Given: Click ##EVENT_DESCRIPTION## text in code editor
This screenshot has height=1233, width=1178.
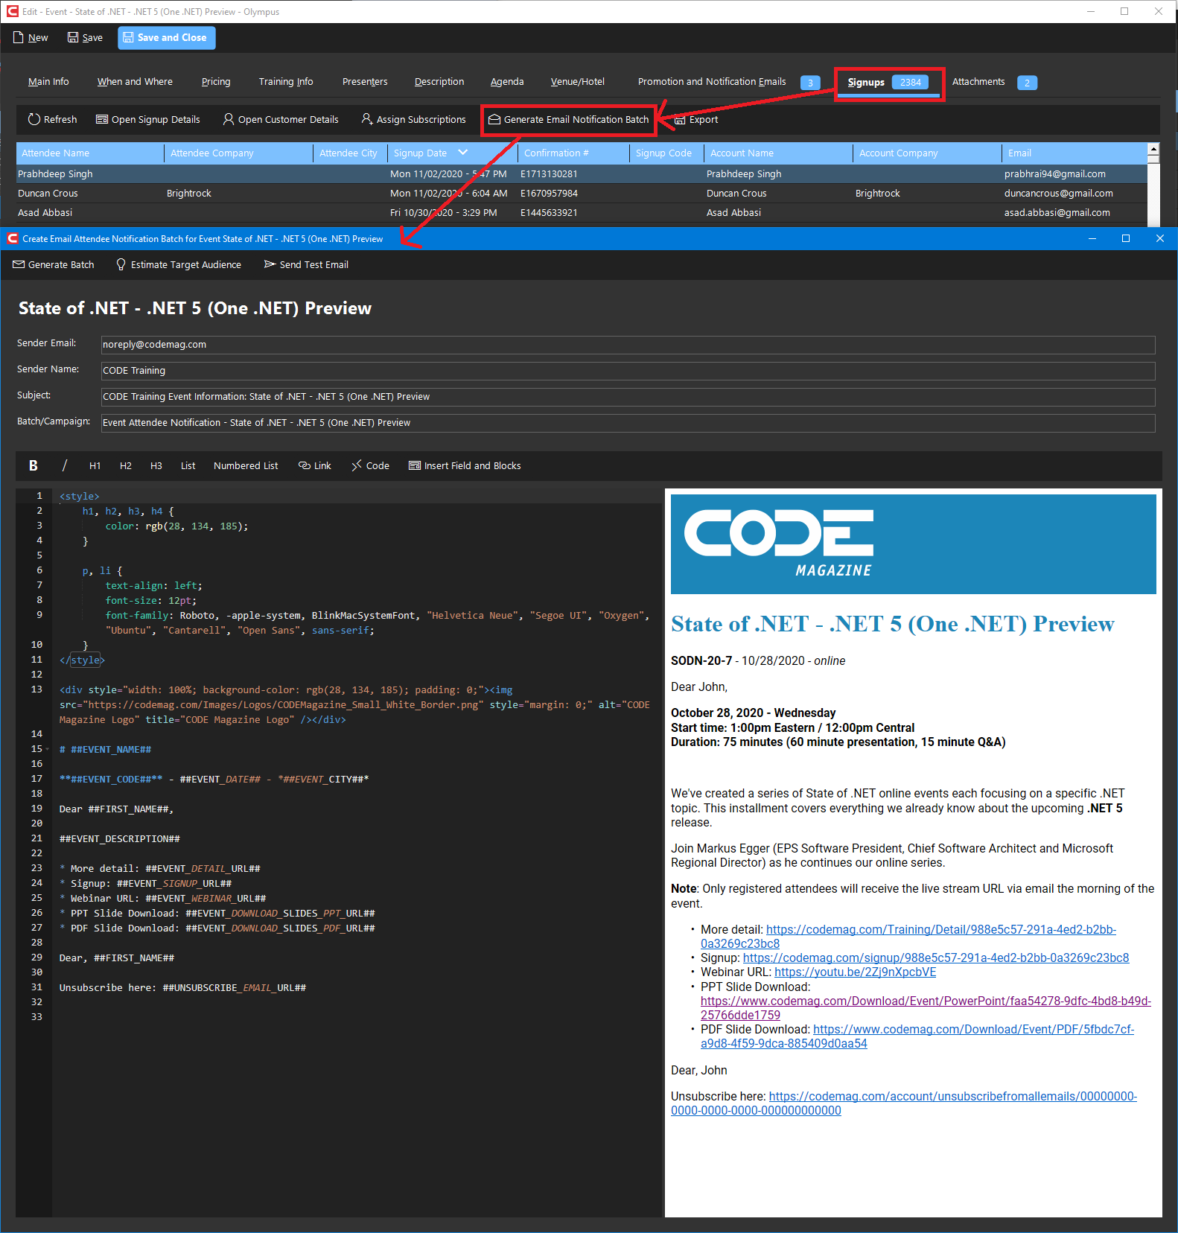Looking at the screenshot, I should coord(120,839).
